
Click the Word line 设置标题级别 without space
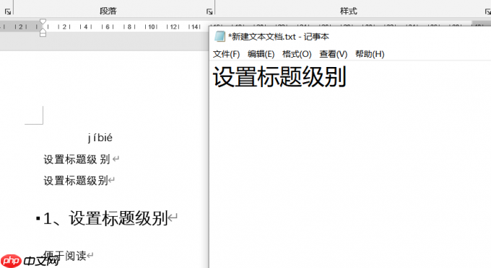click(76, 181)
